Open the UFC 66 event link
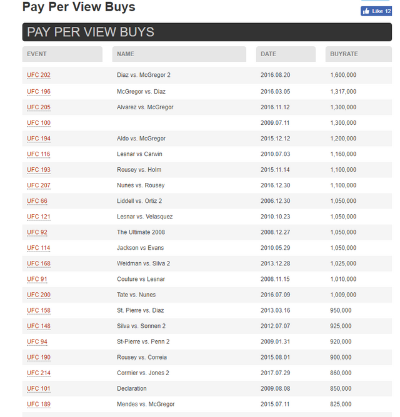 [x=37, y=201]
